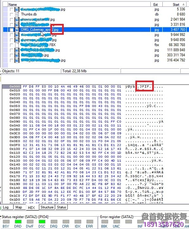Click start value 9 648 856
Viewport: 189px width, 229px height.
(178, 40)
